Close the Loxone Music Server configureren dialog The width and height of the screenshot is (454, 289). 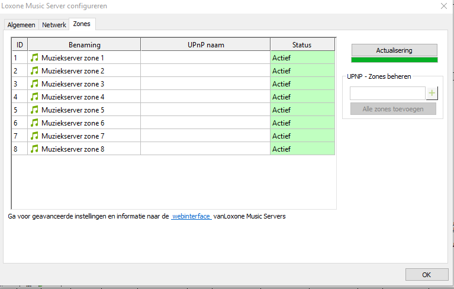[x=443, y=6]
